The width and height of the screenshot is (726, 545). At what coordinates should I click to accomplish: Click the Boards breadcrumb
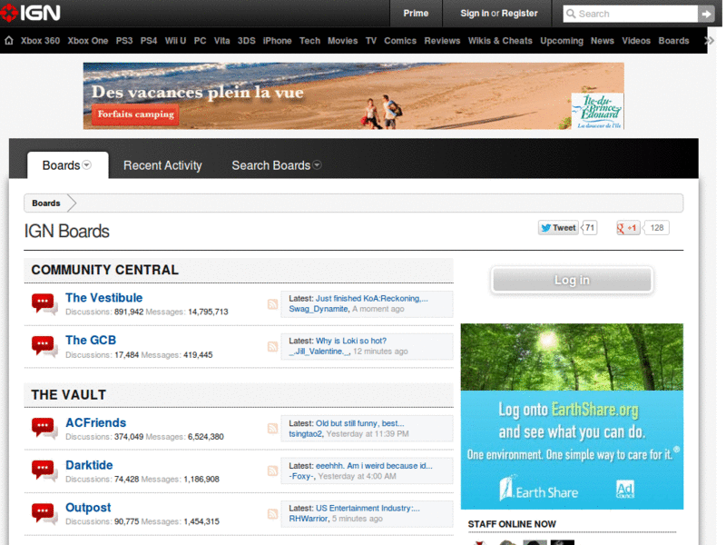coord(46,203)
